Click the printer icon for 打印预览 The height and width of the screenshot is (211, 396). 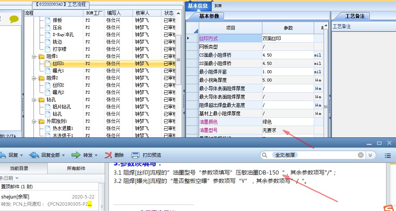(136, 155)
